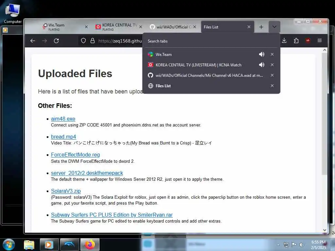Show site security padlock info
This screenshot has height=251, width=335.
93,41
